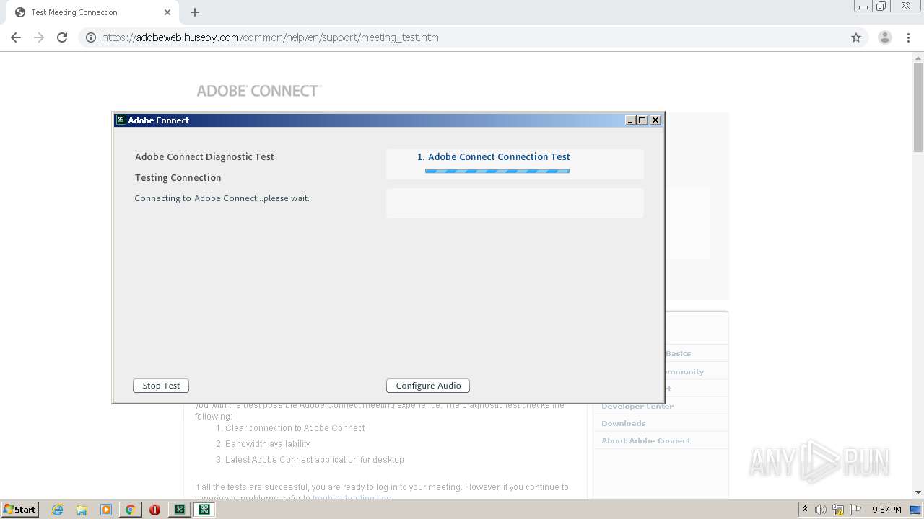924x519 pixels.
Task: Reload the current page
Action: 62,37
